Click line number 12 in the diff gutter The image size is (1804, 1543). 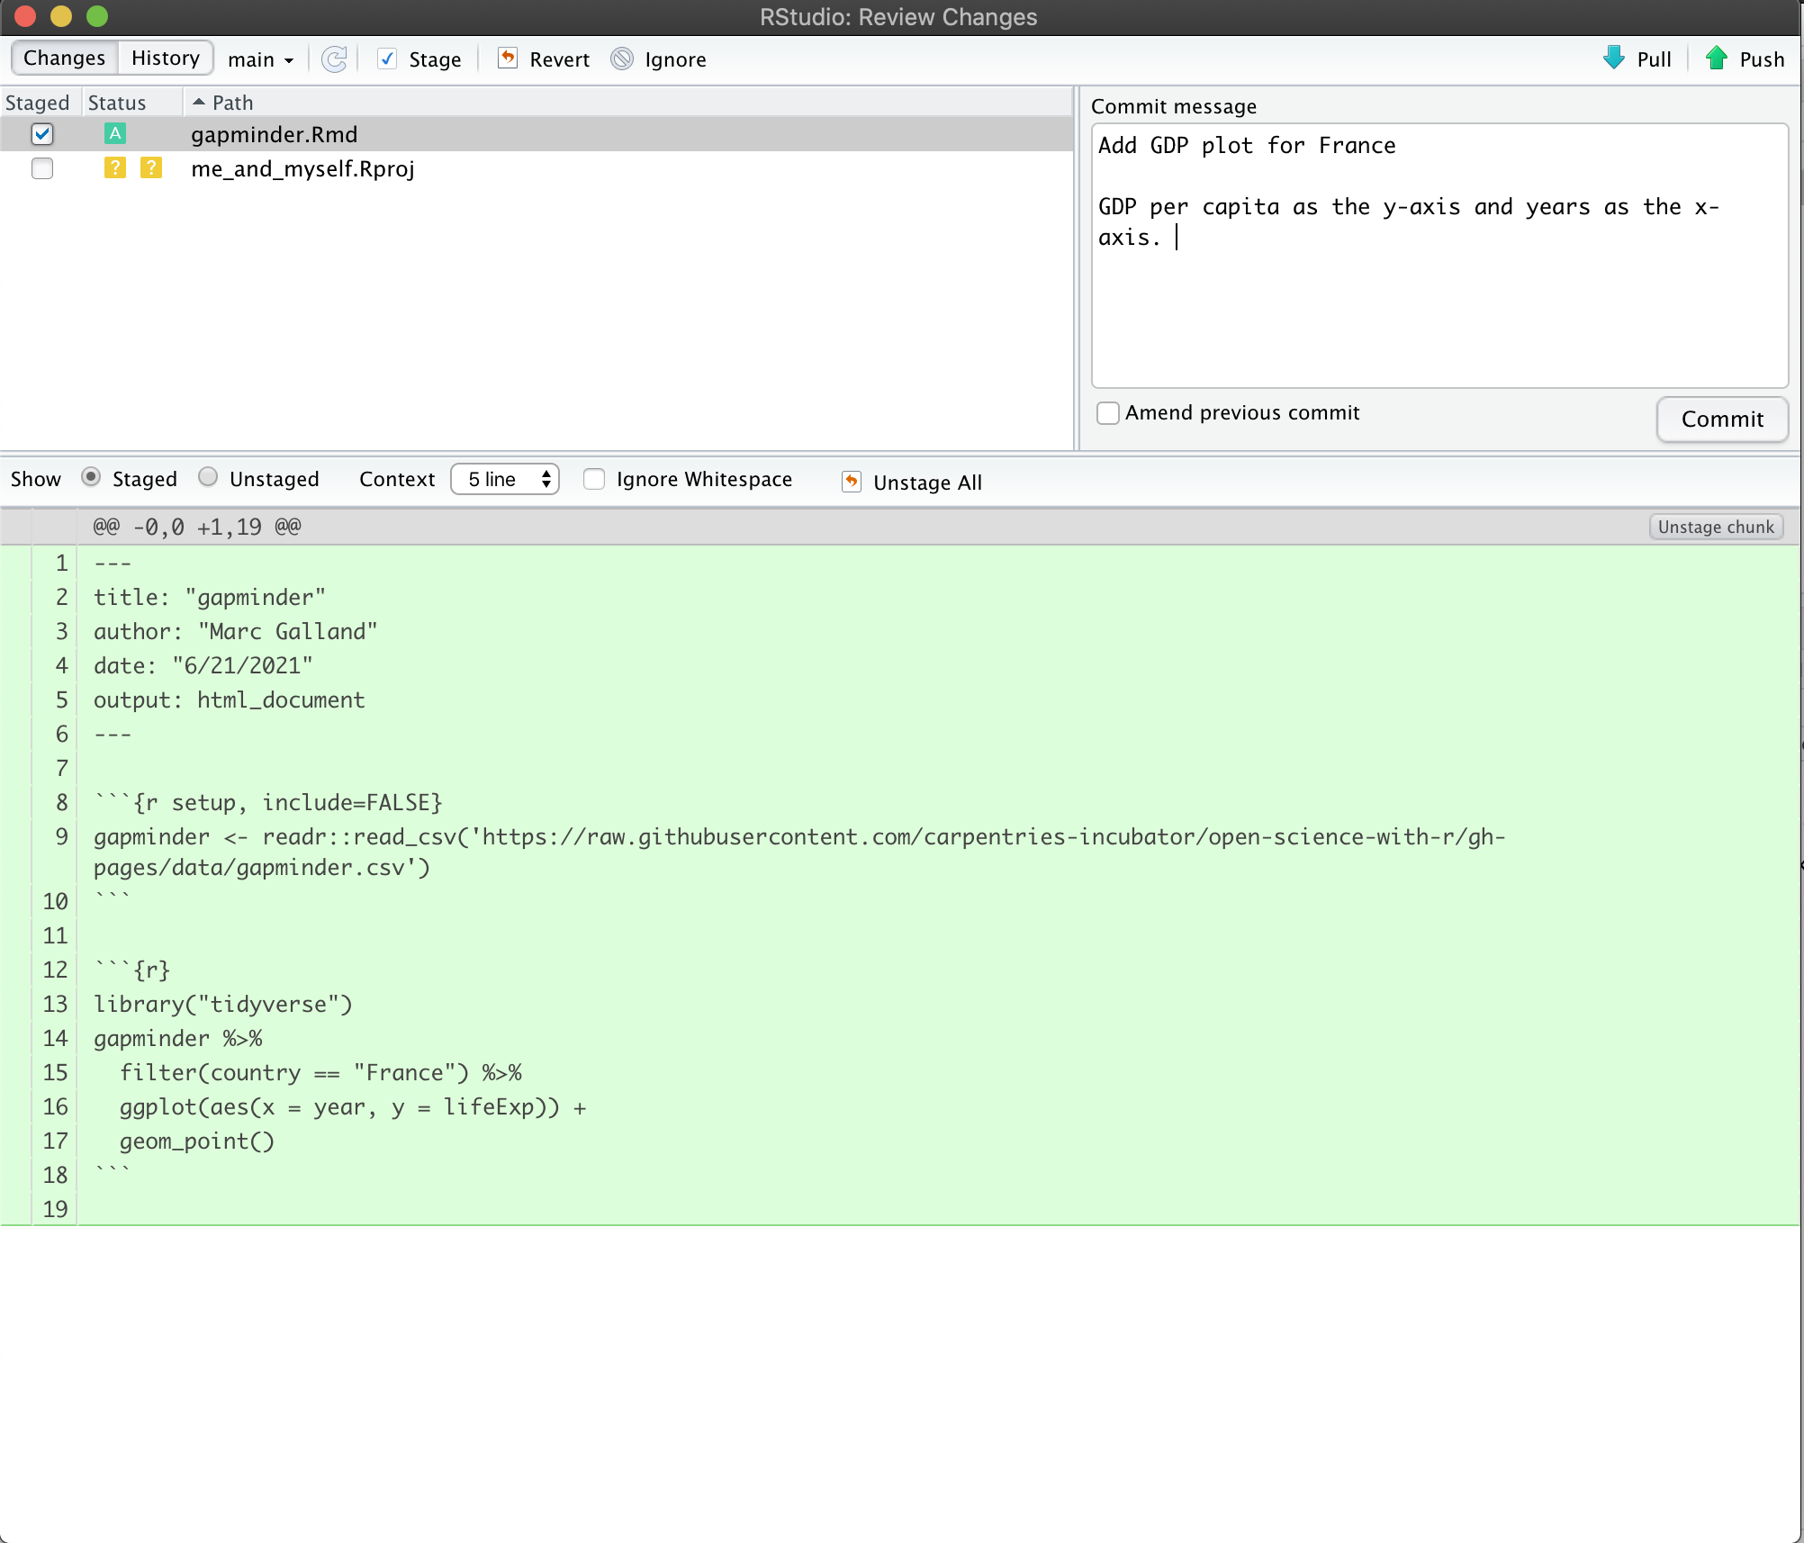click(x=55, y=970)
